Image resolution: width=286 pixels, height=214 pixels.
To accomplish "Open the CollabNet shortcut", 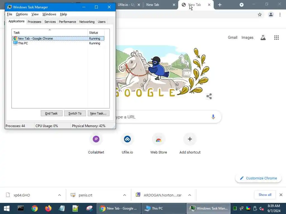I will (96, 144).
